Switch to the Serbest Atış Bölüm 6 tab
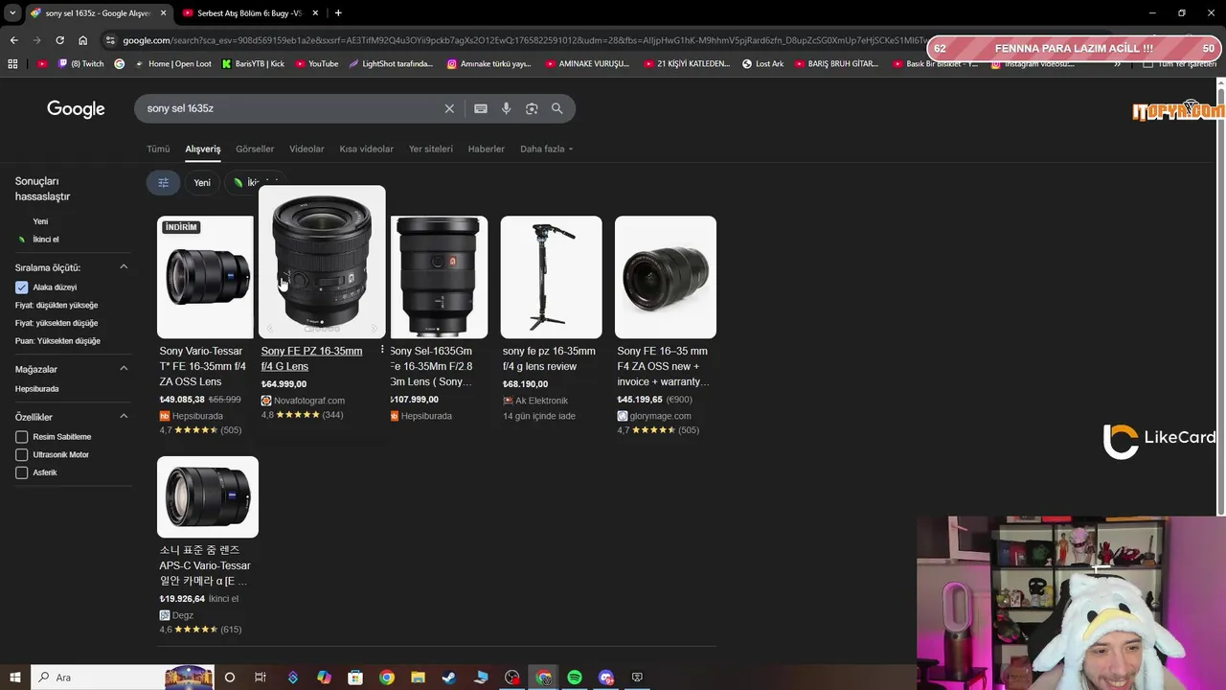Screen dimensions: 1226x690 click(x=249, y=13)
